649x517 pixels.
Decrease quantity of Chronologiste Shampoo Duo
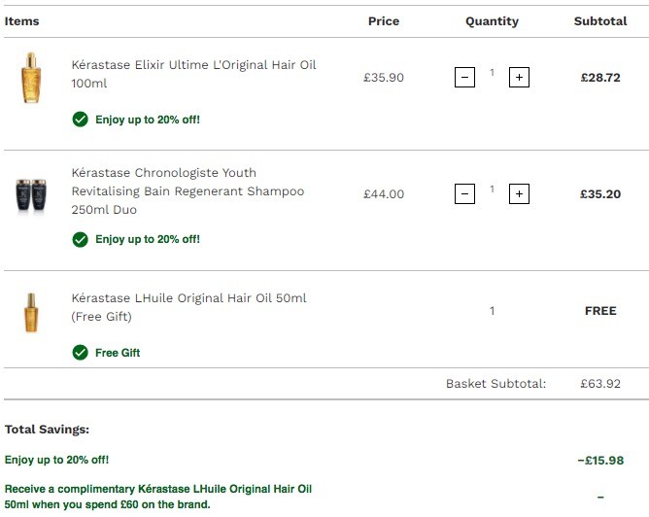click(x=464, y=193)
